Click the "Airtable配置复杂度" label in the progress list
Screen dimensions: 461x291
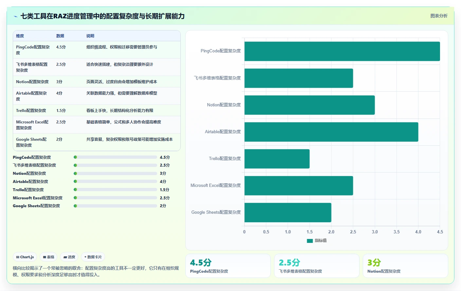pyautogui.click(x=30, y=182)
